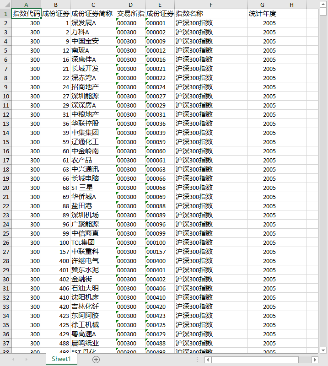Image resolution: width=328 pixels, height=366 pixels.
Task: Click cell 中粮地产
Action: tap(93, 114)
